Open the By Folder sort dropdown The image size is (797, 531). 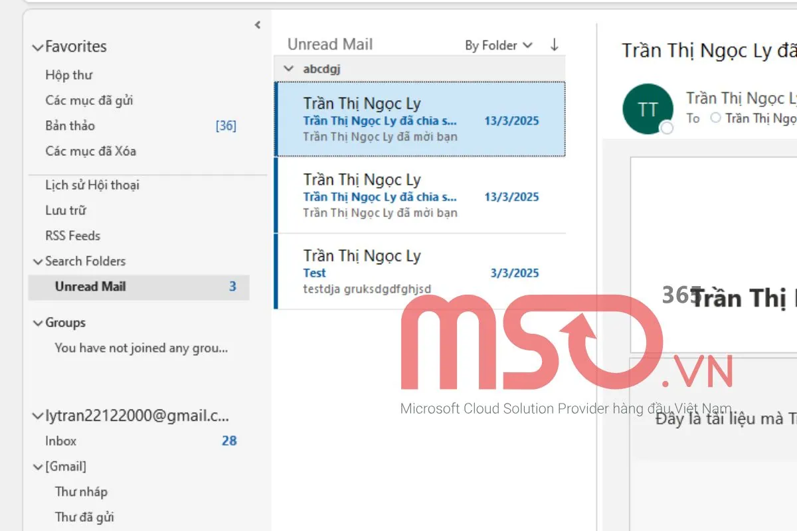tap(498, 45)
